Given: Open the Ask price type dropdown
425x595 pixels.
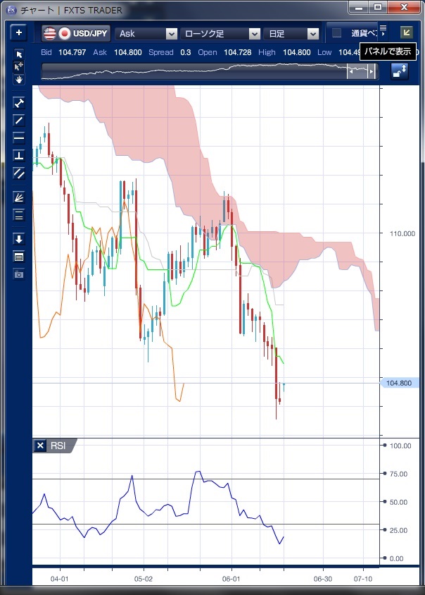Looking at the screenshot, I should click(147, 33).
